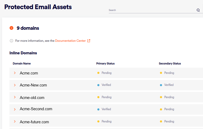Image resolution: width=203 pixels, height=129 pixels.
Task: Expand the Acme-Second.com row chevron
Action: 15,109
